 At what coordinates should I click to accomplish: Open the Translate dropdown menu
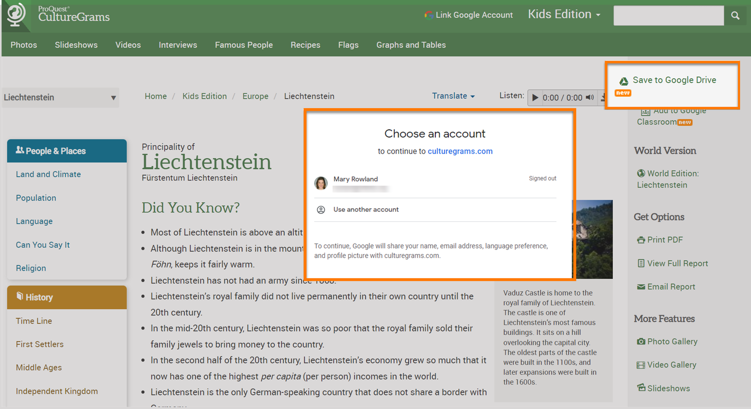[453, 96]
